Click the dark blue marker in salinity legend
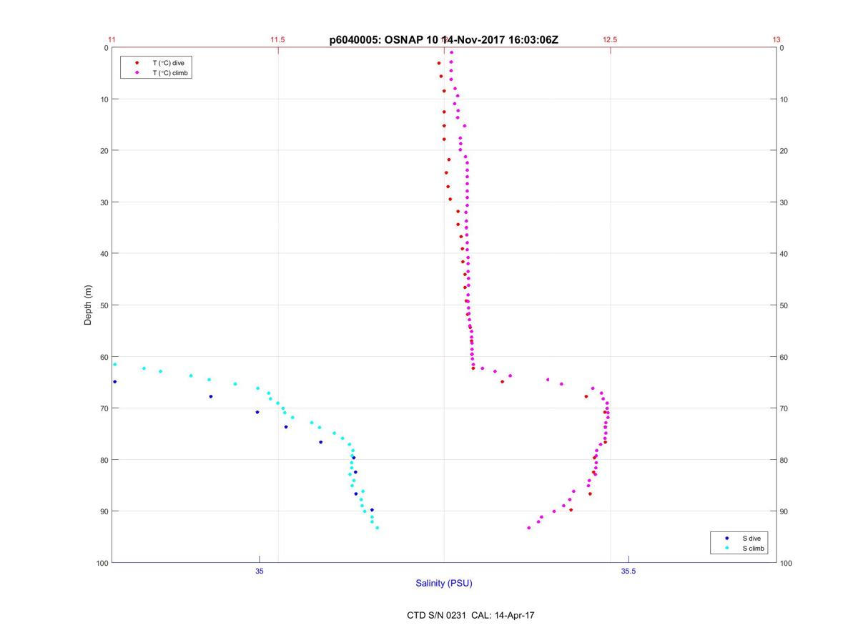The image size is (858, 633). coord(727,538)
